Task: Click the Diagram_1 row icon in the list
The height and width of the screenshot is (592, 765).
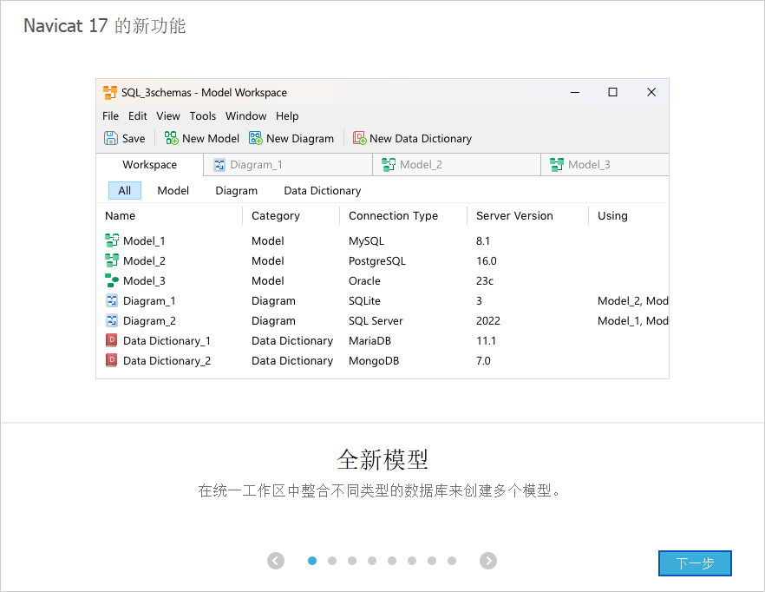Action: 112,300
